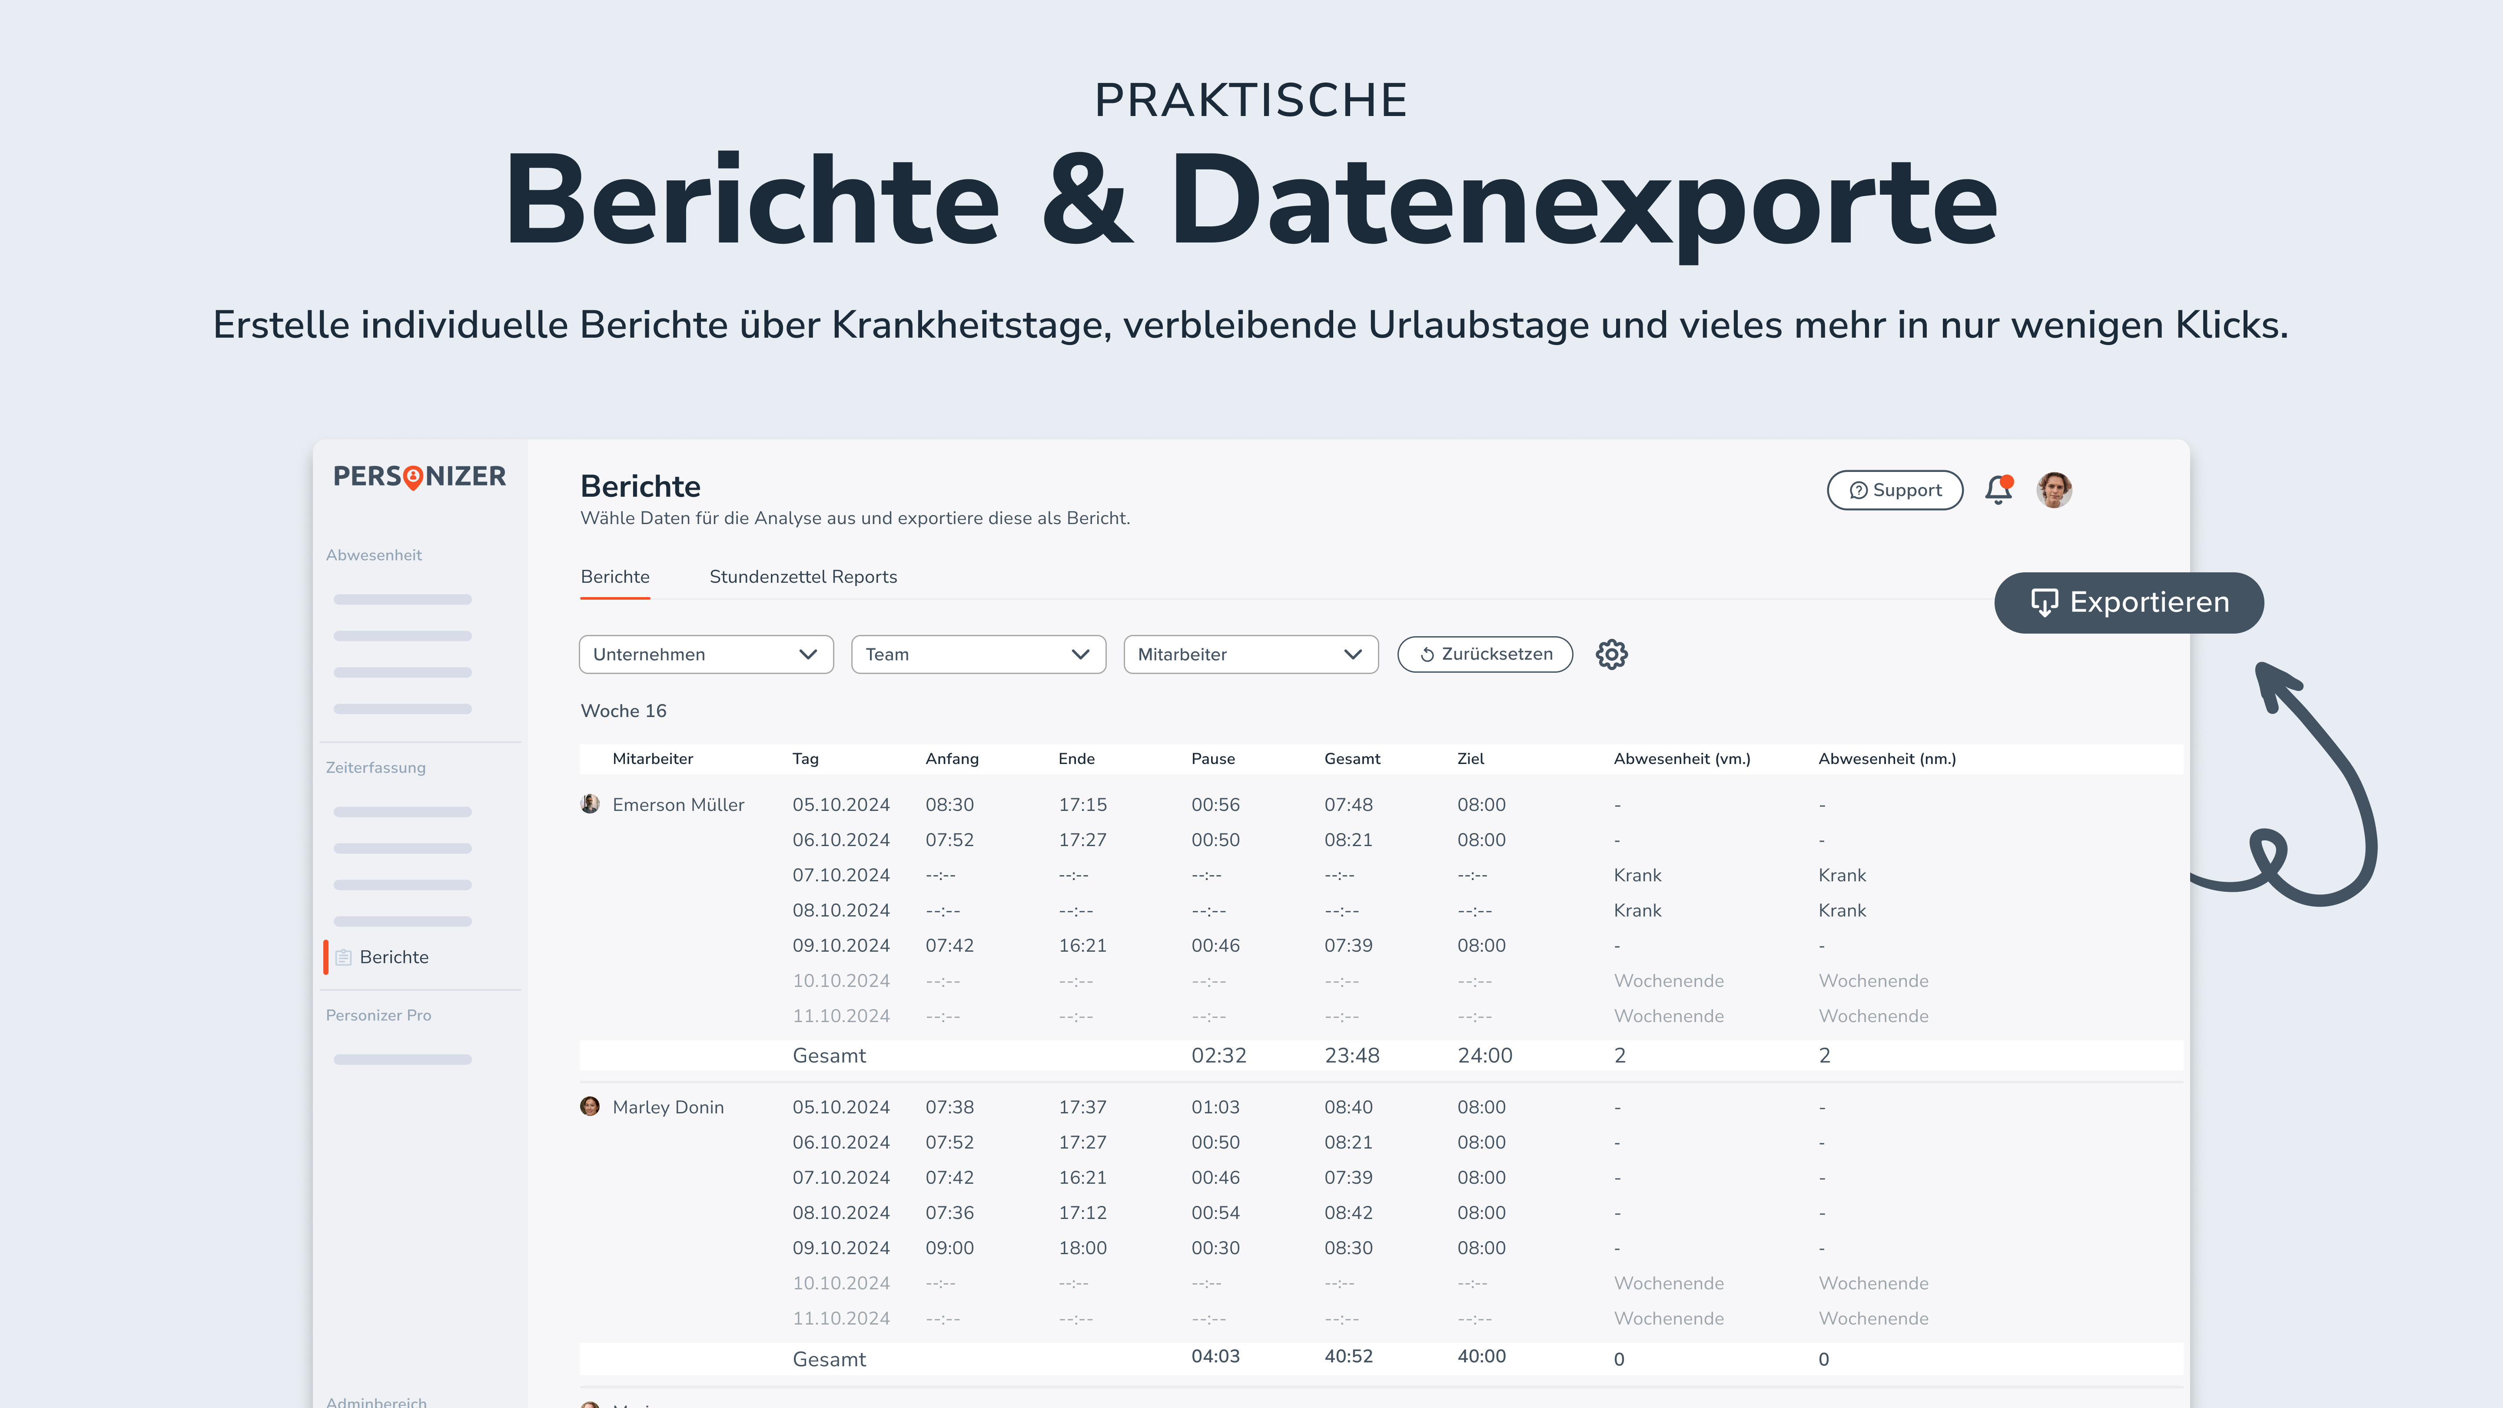Open Support
Viewport: 2503px width, 1408px height.
(1894, 490)
